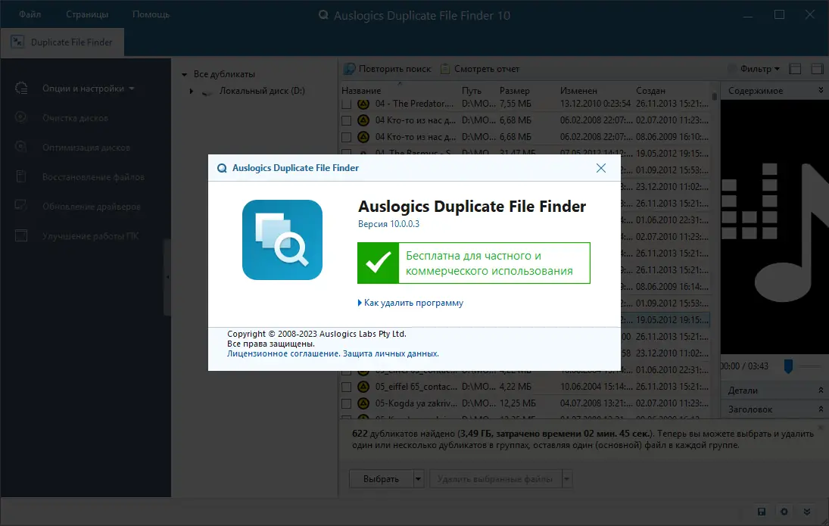Click the 13.12.2010 0:23:54 modified cell

pyautogui.click(x=595, y=104)
